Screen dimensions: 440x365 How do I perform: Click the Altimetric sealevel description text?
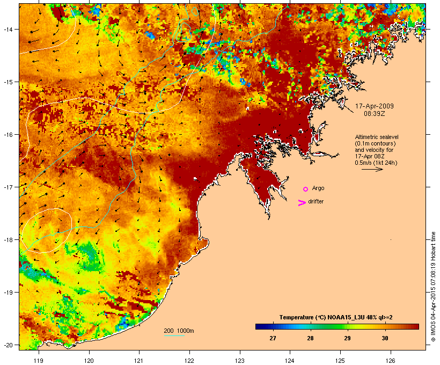[377, 150]
